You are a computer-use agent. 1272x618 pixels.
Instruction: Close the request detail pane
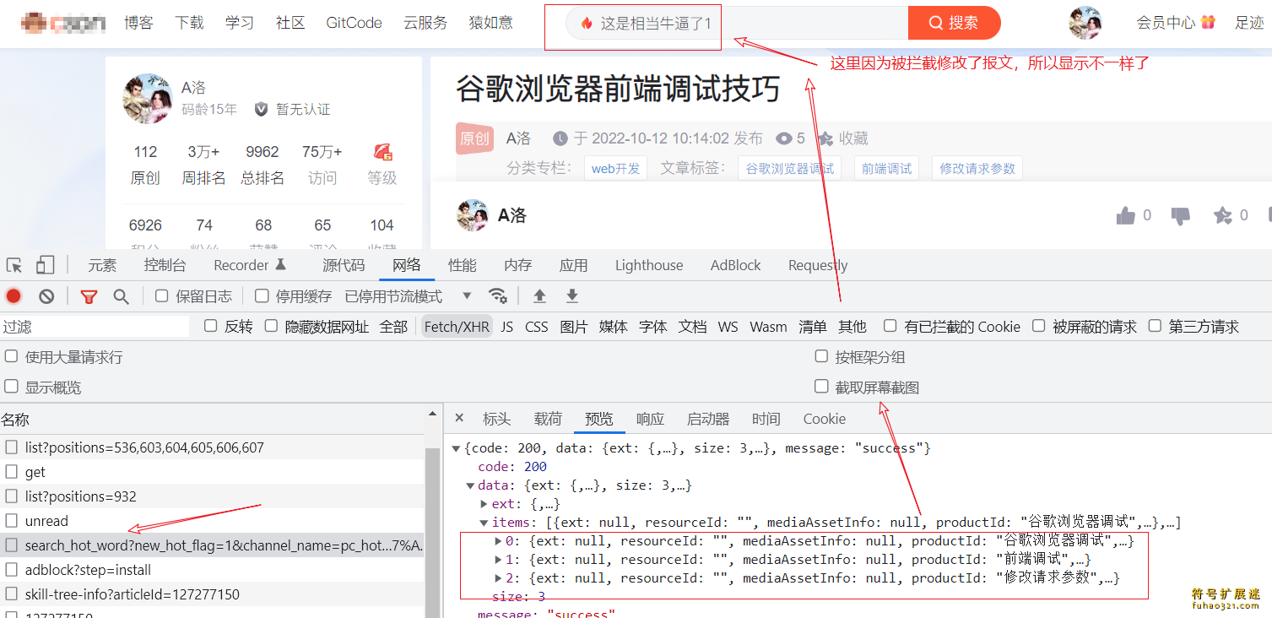click(x=459, y=418)
